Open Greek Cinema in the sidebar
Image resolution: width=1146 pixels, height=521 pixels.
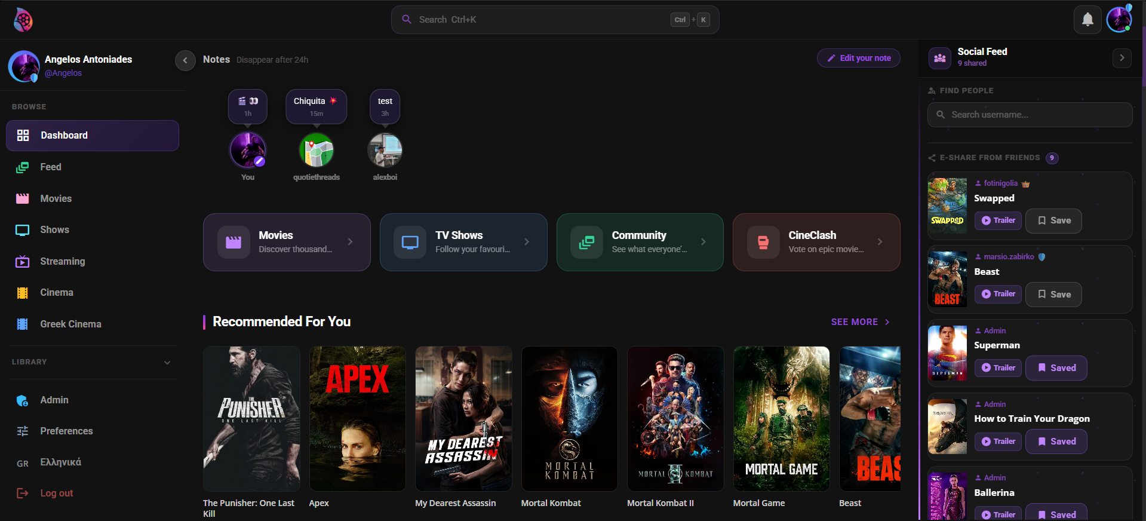(x=93, y=324)
